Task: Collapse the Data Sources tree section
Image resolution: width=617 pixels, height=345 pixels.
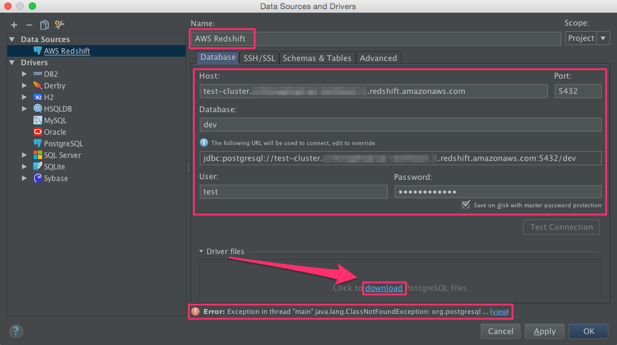Action: coord(12,39)
